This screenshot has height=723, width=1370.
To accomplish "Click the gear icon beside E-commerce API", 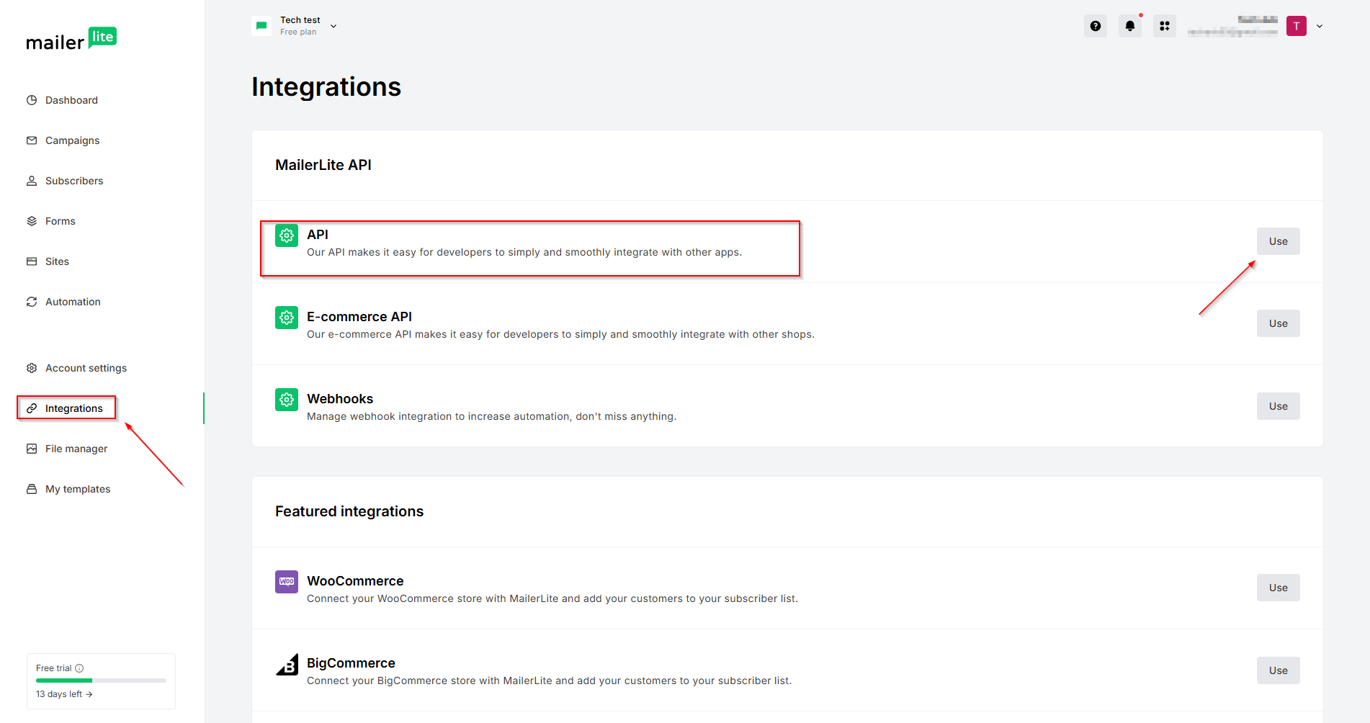I will point(287,318).
